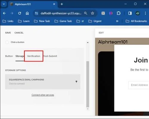Click EDIT above the site preview
This screenshot has width=149, height=119.
tap(101, 33)
